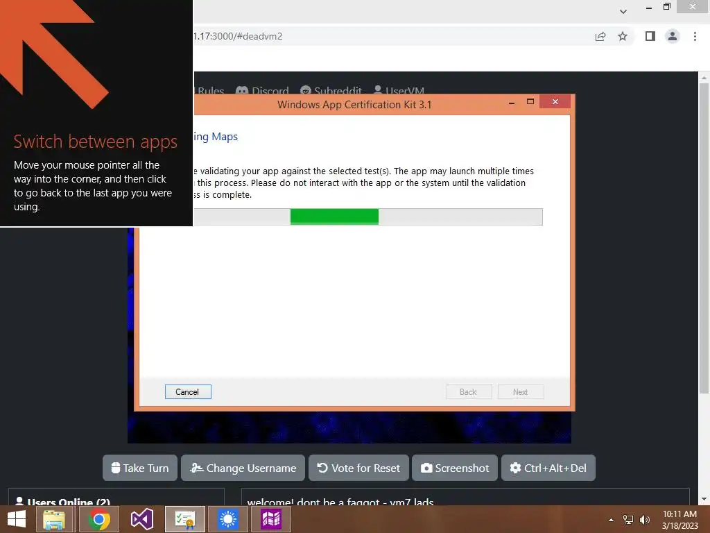710x533 pixels.
Task: Maximize the Windows App Certification Kit window
Action: (x=530, y=102)
